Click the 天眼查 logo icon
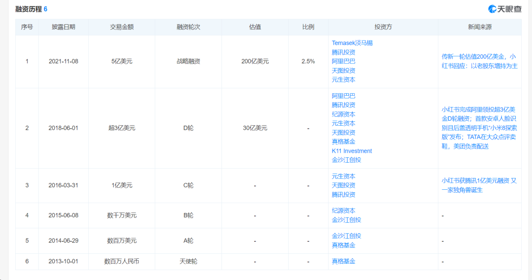 [x=492, y=9]
